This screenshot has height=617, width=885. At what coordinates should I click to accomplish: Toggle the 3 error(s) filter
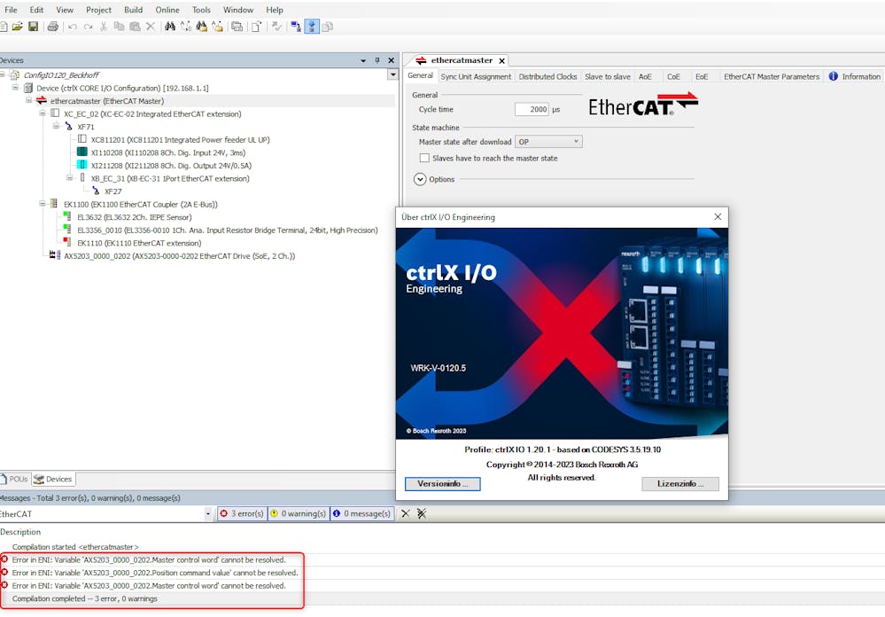pos(242,513)
